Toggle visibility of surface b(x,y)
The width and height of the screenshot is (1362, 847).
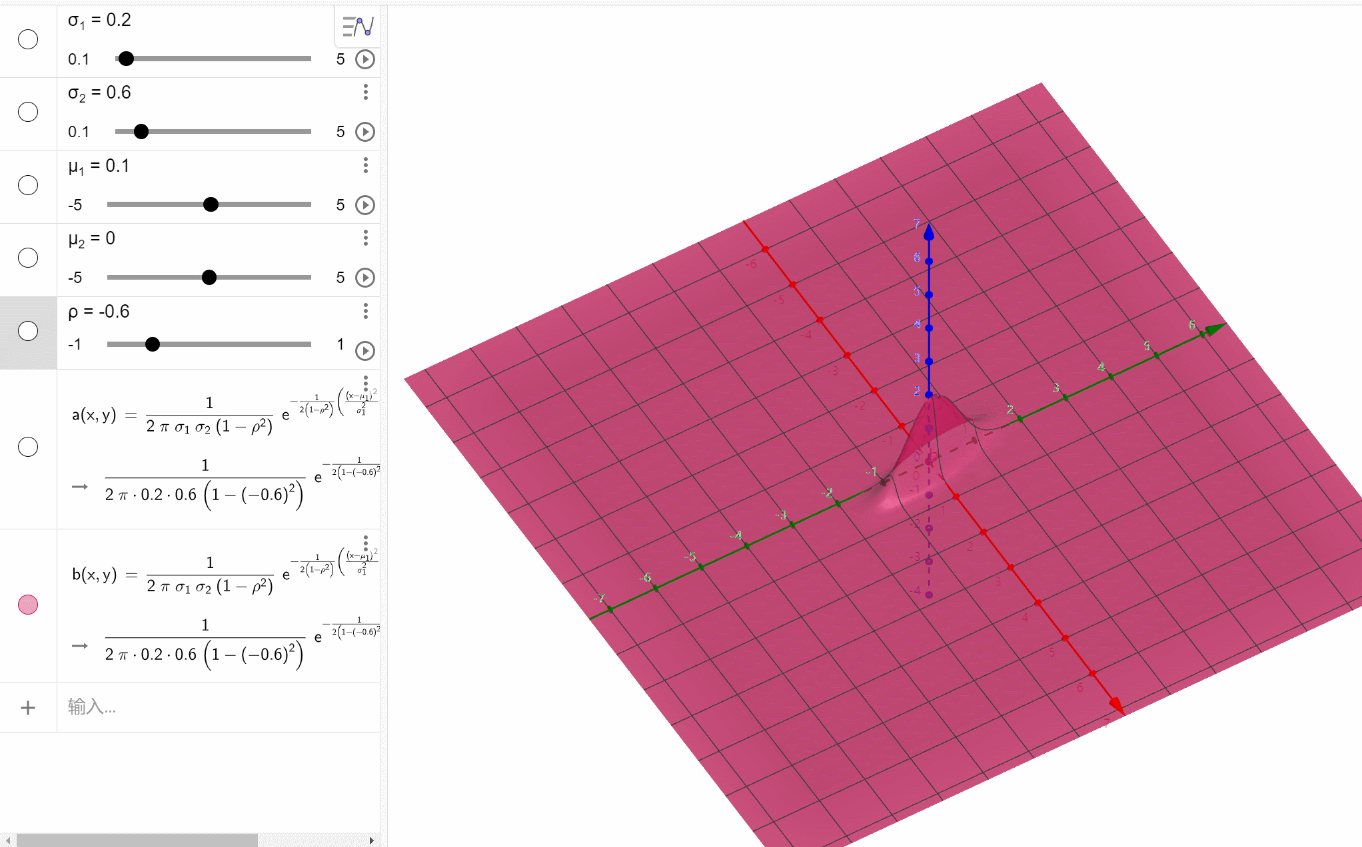pos(28,605)
